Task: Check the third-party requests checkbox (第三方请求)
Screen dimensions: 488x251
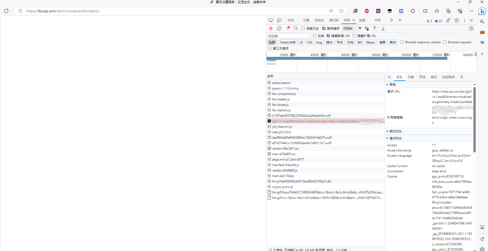Action: [270, 48]
